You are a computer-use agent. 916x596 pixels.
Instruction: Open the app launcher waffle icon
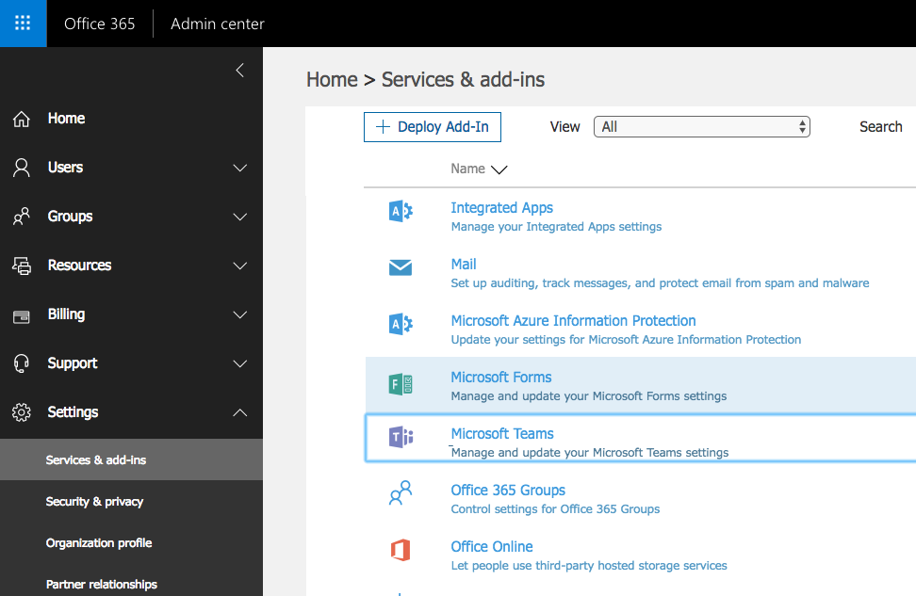click(23, 24)
